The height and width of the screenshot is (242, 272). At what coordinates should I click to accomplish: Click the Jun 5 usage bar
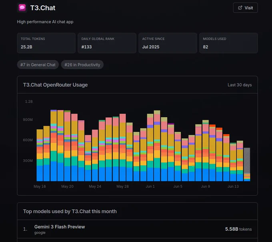(x=178, y=157)
